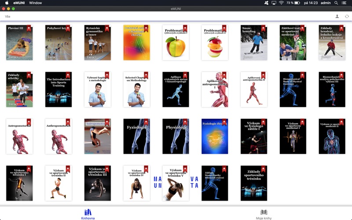352x220 pixels.
Task: Open the Notification Center icon
Action: tap(344, 3)
